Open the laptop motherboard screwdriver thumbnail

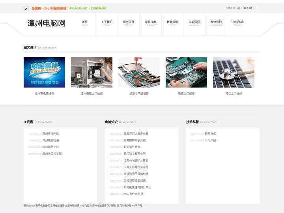tap(139, 72)
